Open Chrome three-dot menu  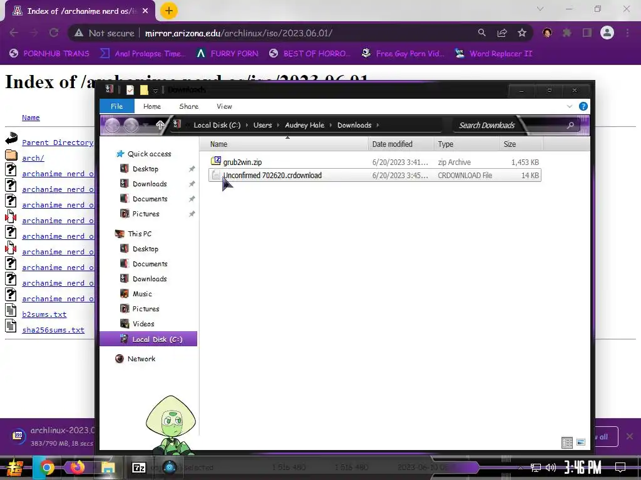(627, 33)
